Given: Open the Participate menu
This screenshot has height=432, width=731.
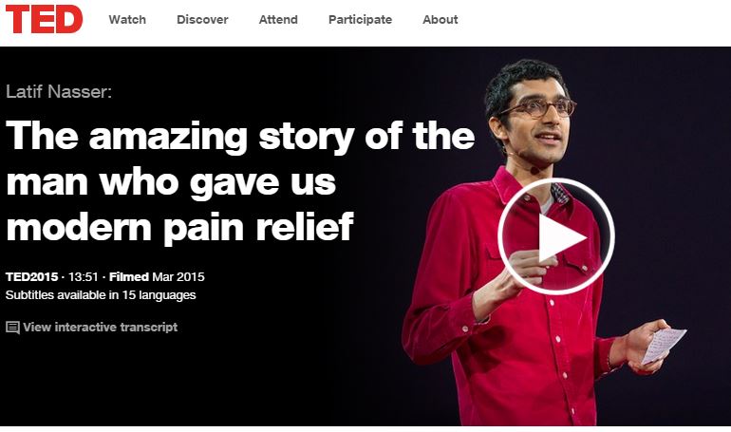Looking at the screenshot, I should [361, 20].
